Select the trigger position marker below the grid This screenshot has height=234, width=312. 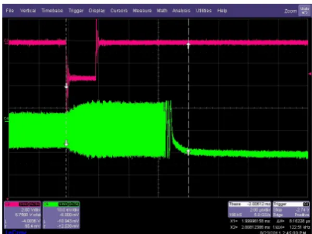(8, 199)
